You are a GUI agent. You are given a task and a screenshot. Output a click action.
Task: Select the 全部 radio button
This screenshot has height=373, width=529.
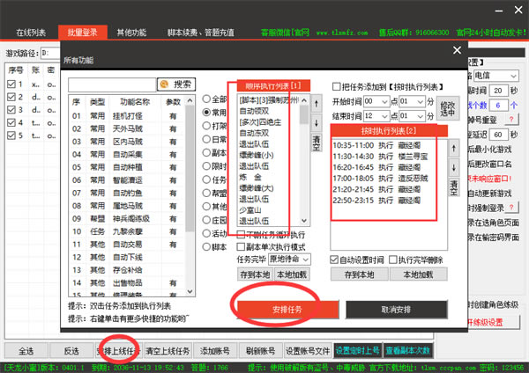pos(207,99)
